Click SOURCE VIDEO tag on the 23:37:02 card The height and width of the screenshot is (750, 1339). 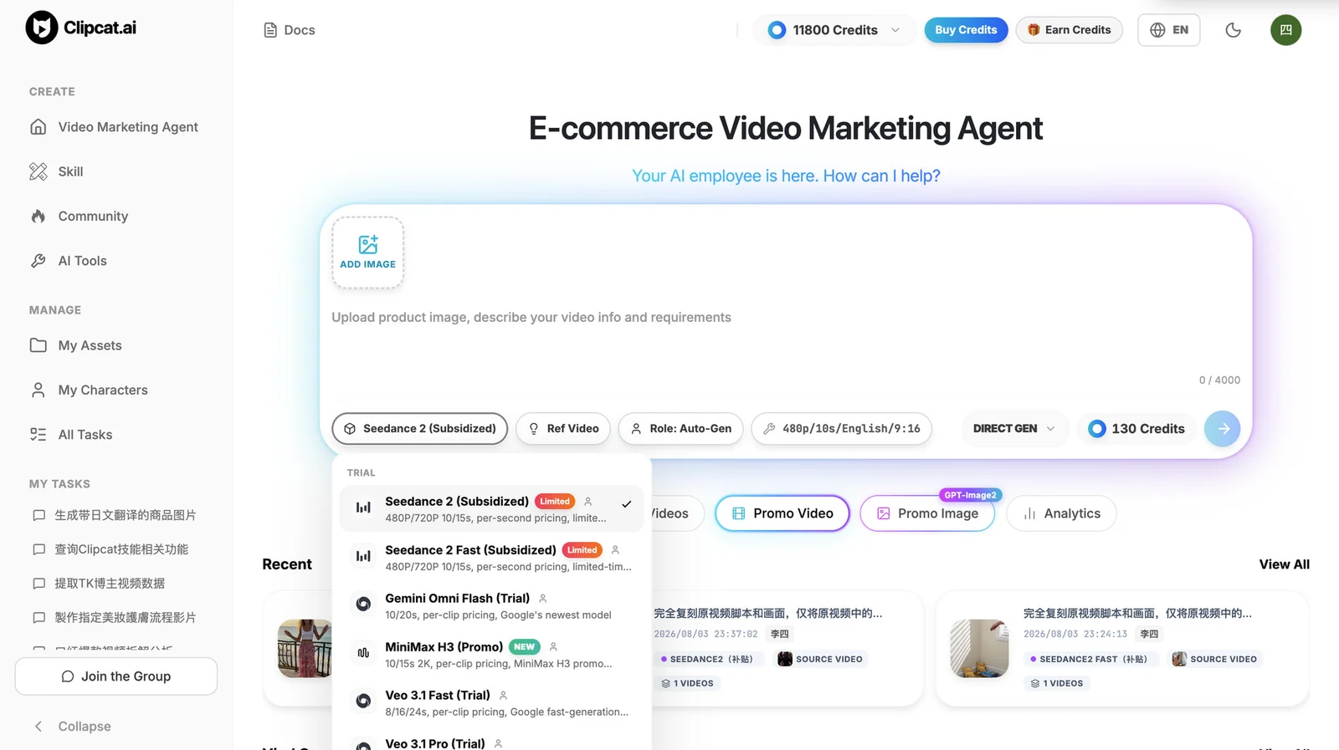[x=820, y=659]
